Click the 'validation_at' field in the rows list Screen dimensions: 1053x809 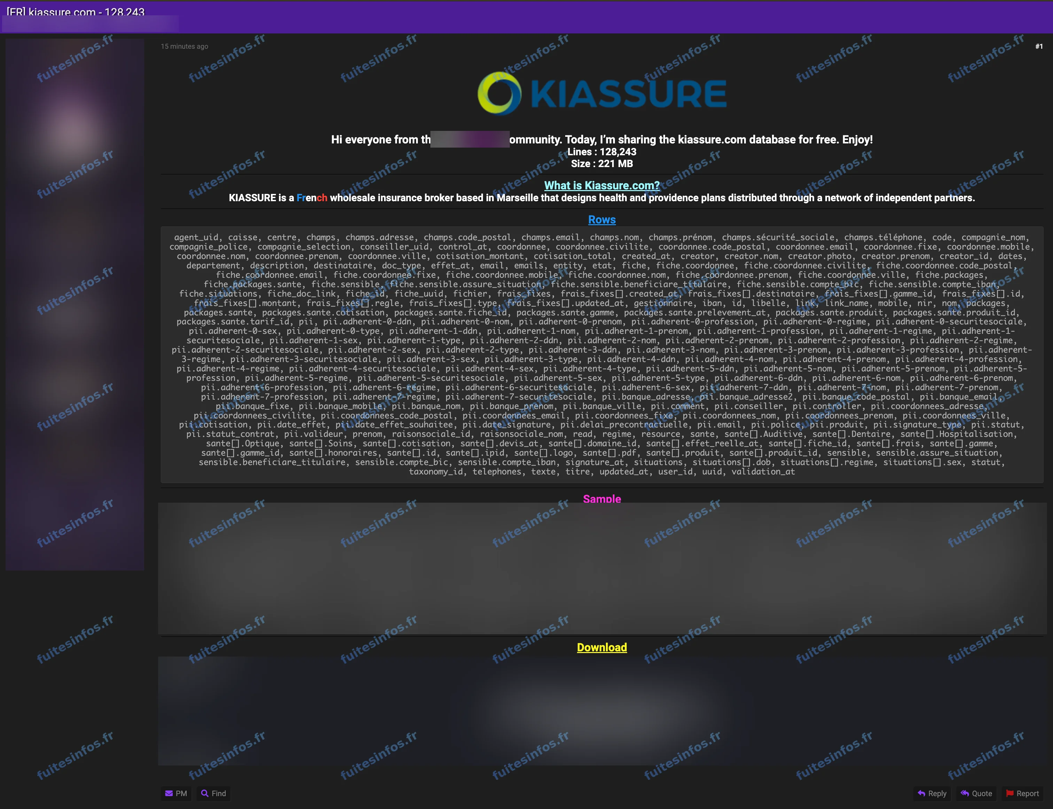coord(763,472)
